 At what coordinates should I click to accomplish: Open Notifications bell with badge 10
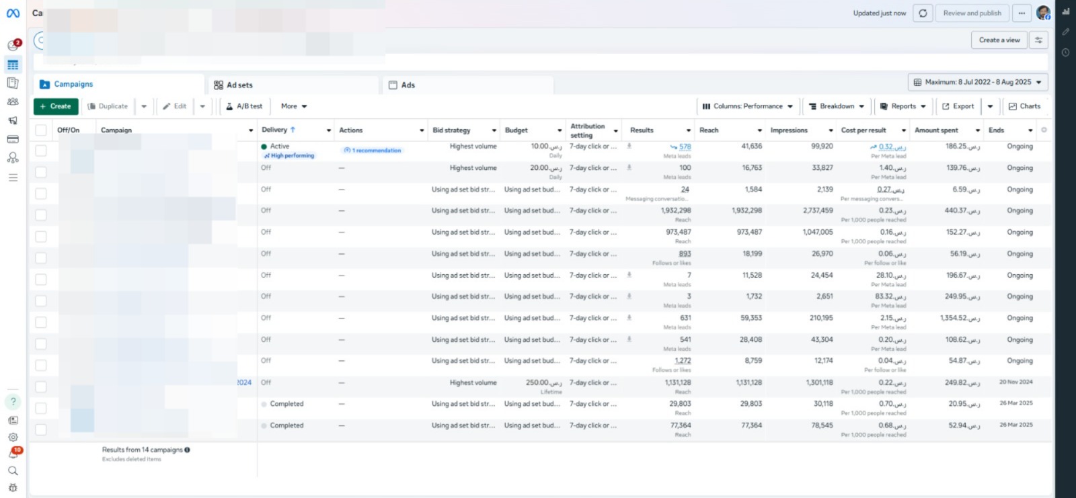[13, 453]
